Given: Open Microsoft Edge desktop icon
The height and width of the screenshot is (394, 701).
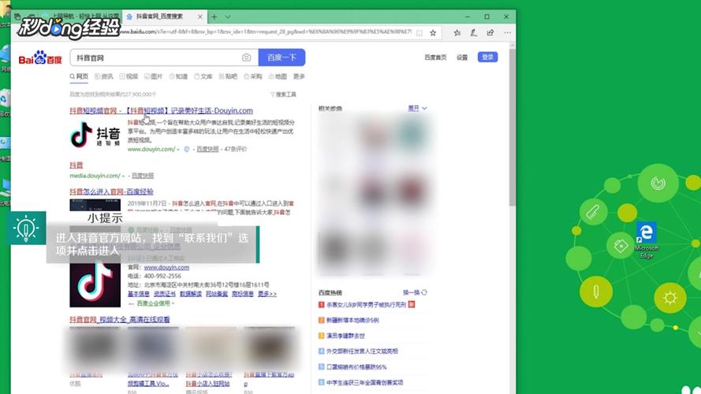Looking at the screenshot, I should (x=647, y=240).
